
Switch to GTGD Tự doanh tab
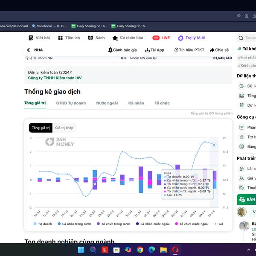(71, 103)
